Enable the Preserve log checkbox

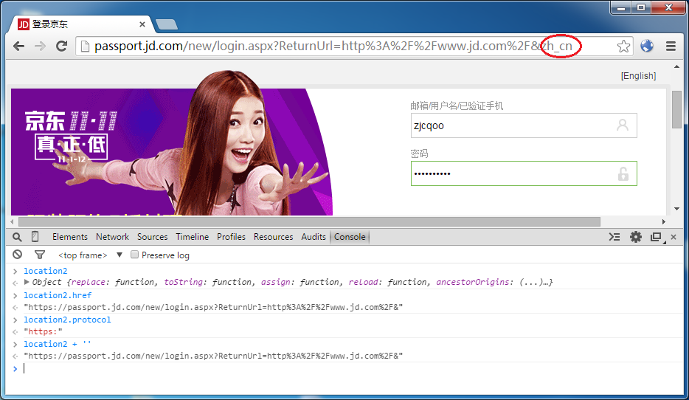pos(134,255)
